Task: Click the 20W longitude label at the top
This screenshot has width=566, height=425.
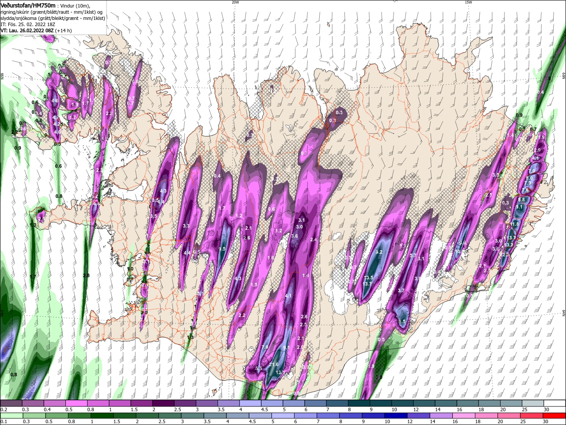Action: pyautogui.click(x=235, y=2)
